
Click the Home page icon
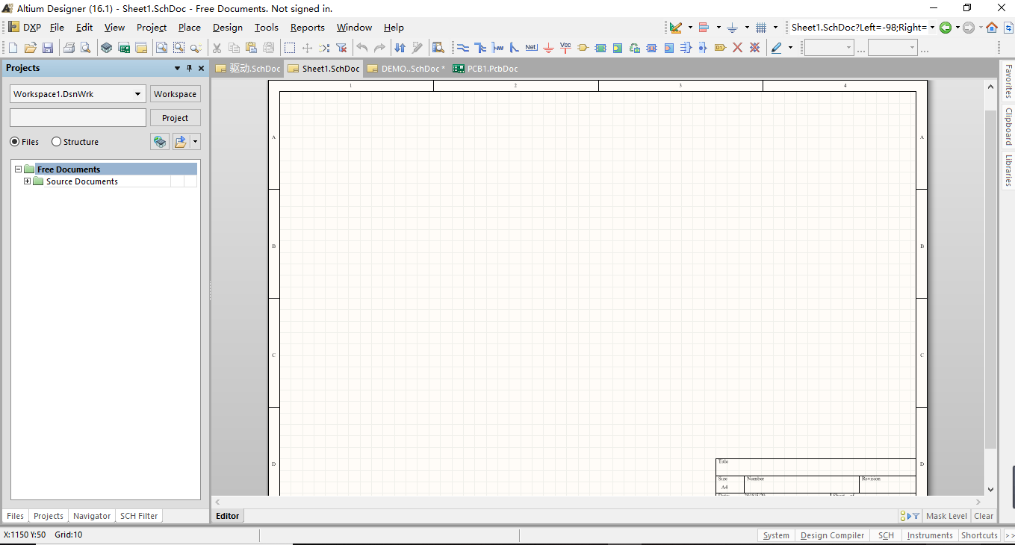[992, 28]
